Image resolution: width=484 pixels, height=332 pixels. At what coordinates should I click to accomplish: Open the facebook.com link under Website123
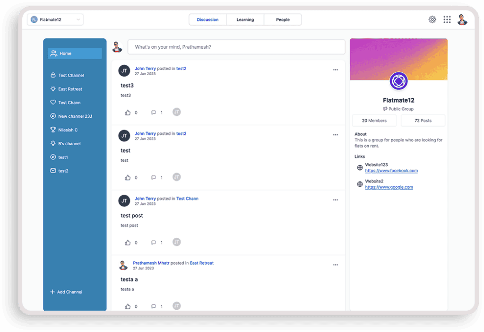pos(391,171)
